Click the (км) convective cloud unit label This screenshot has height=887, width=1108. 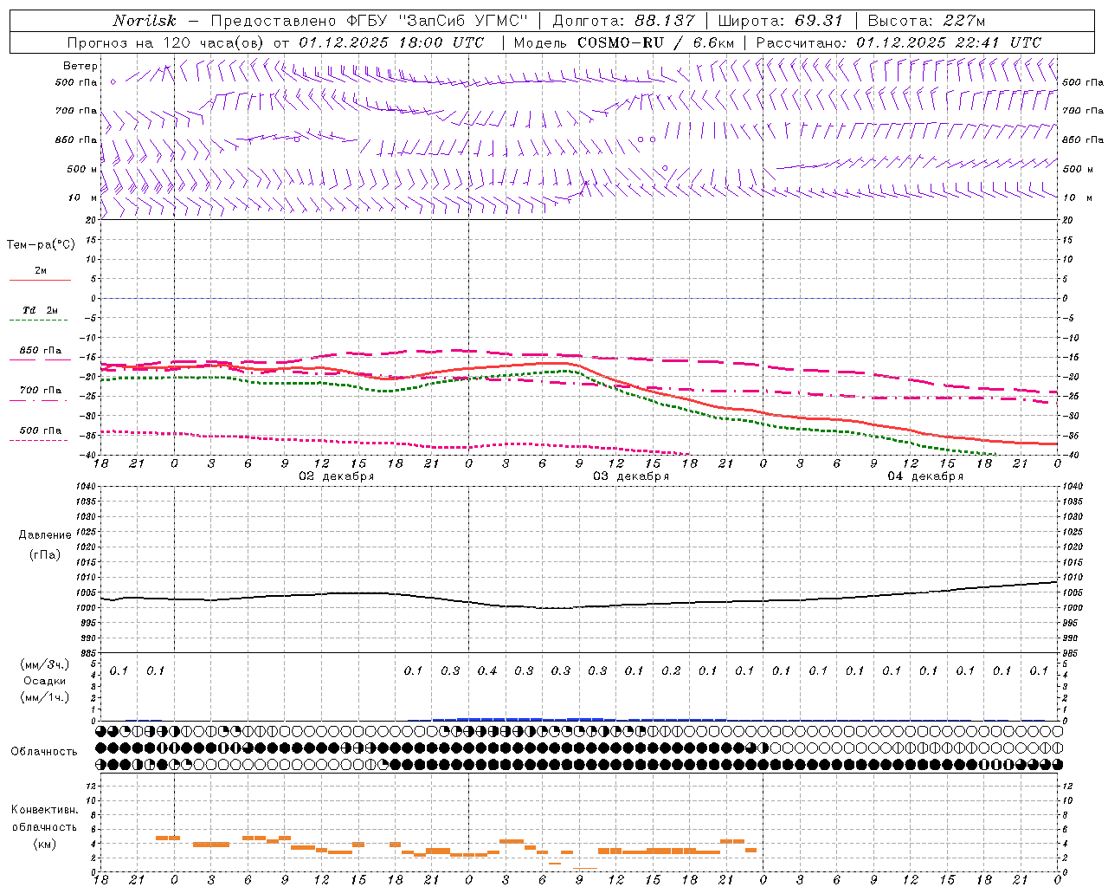pyautogui.click(x=44, y=844)
